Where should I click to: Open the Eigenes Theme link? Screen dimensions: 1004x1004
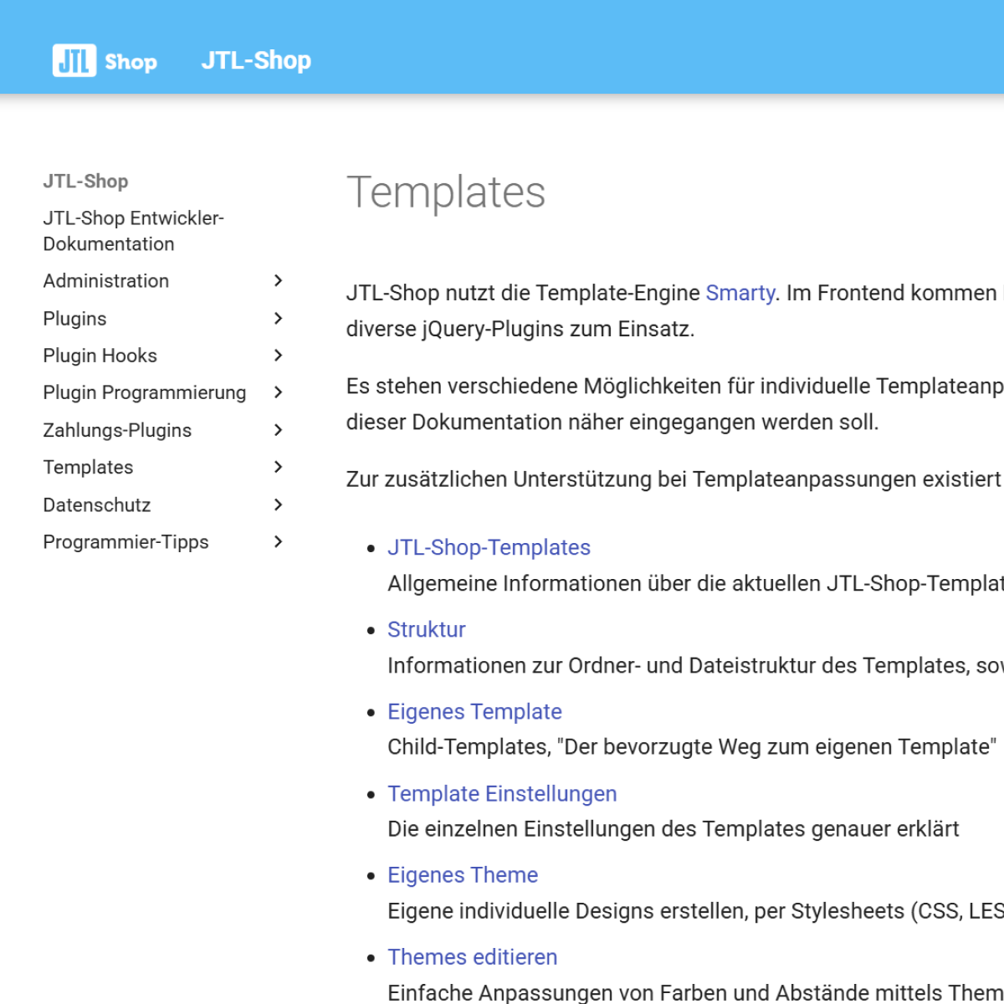463,875
